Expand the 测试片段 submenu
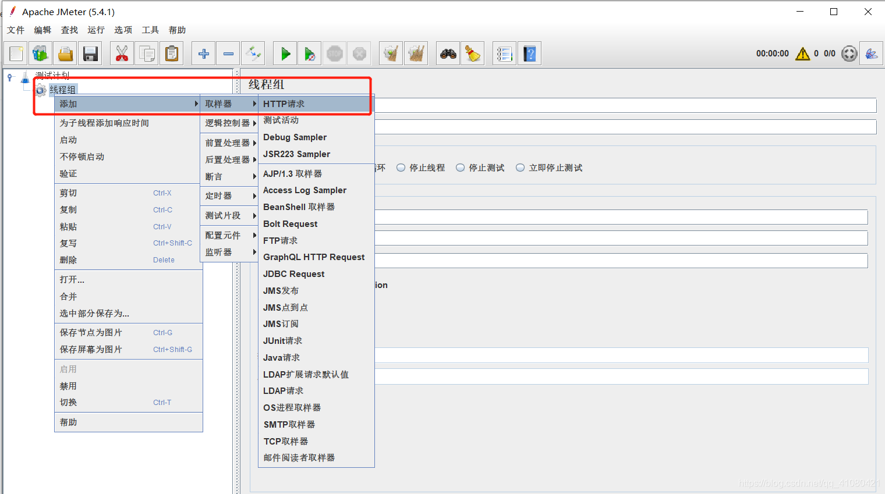This screenshot has width=885, height=494. click(x=229, y=215)
